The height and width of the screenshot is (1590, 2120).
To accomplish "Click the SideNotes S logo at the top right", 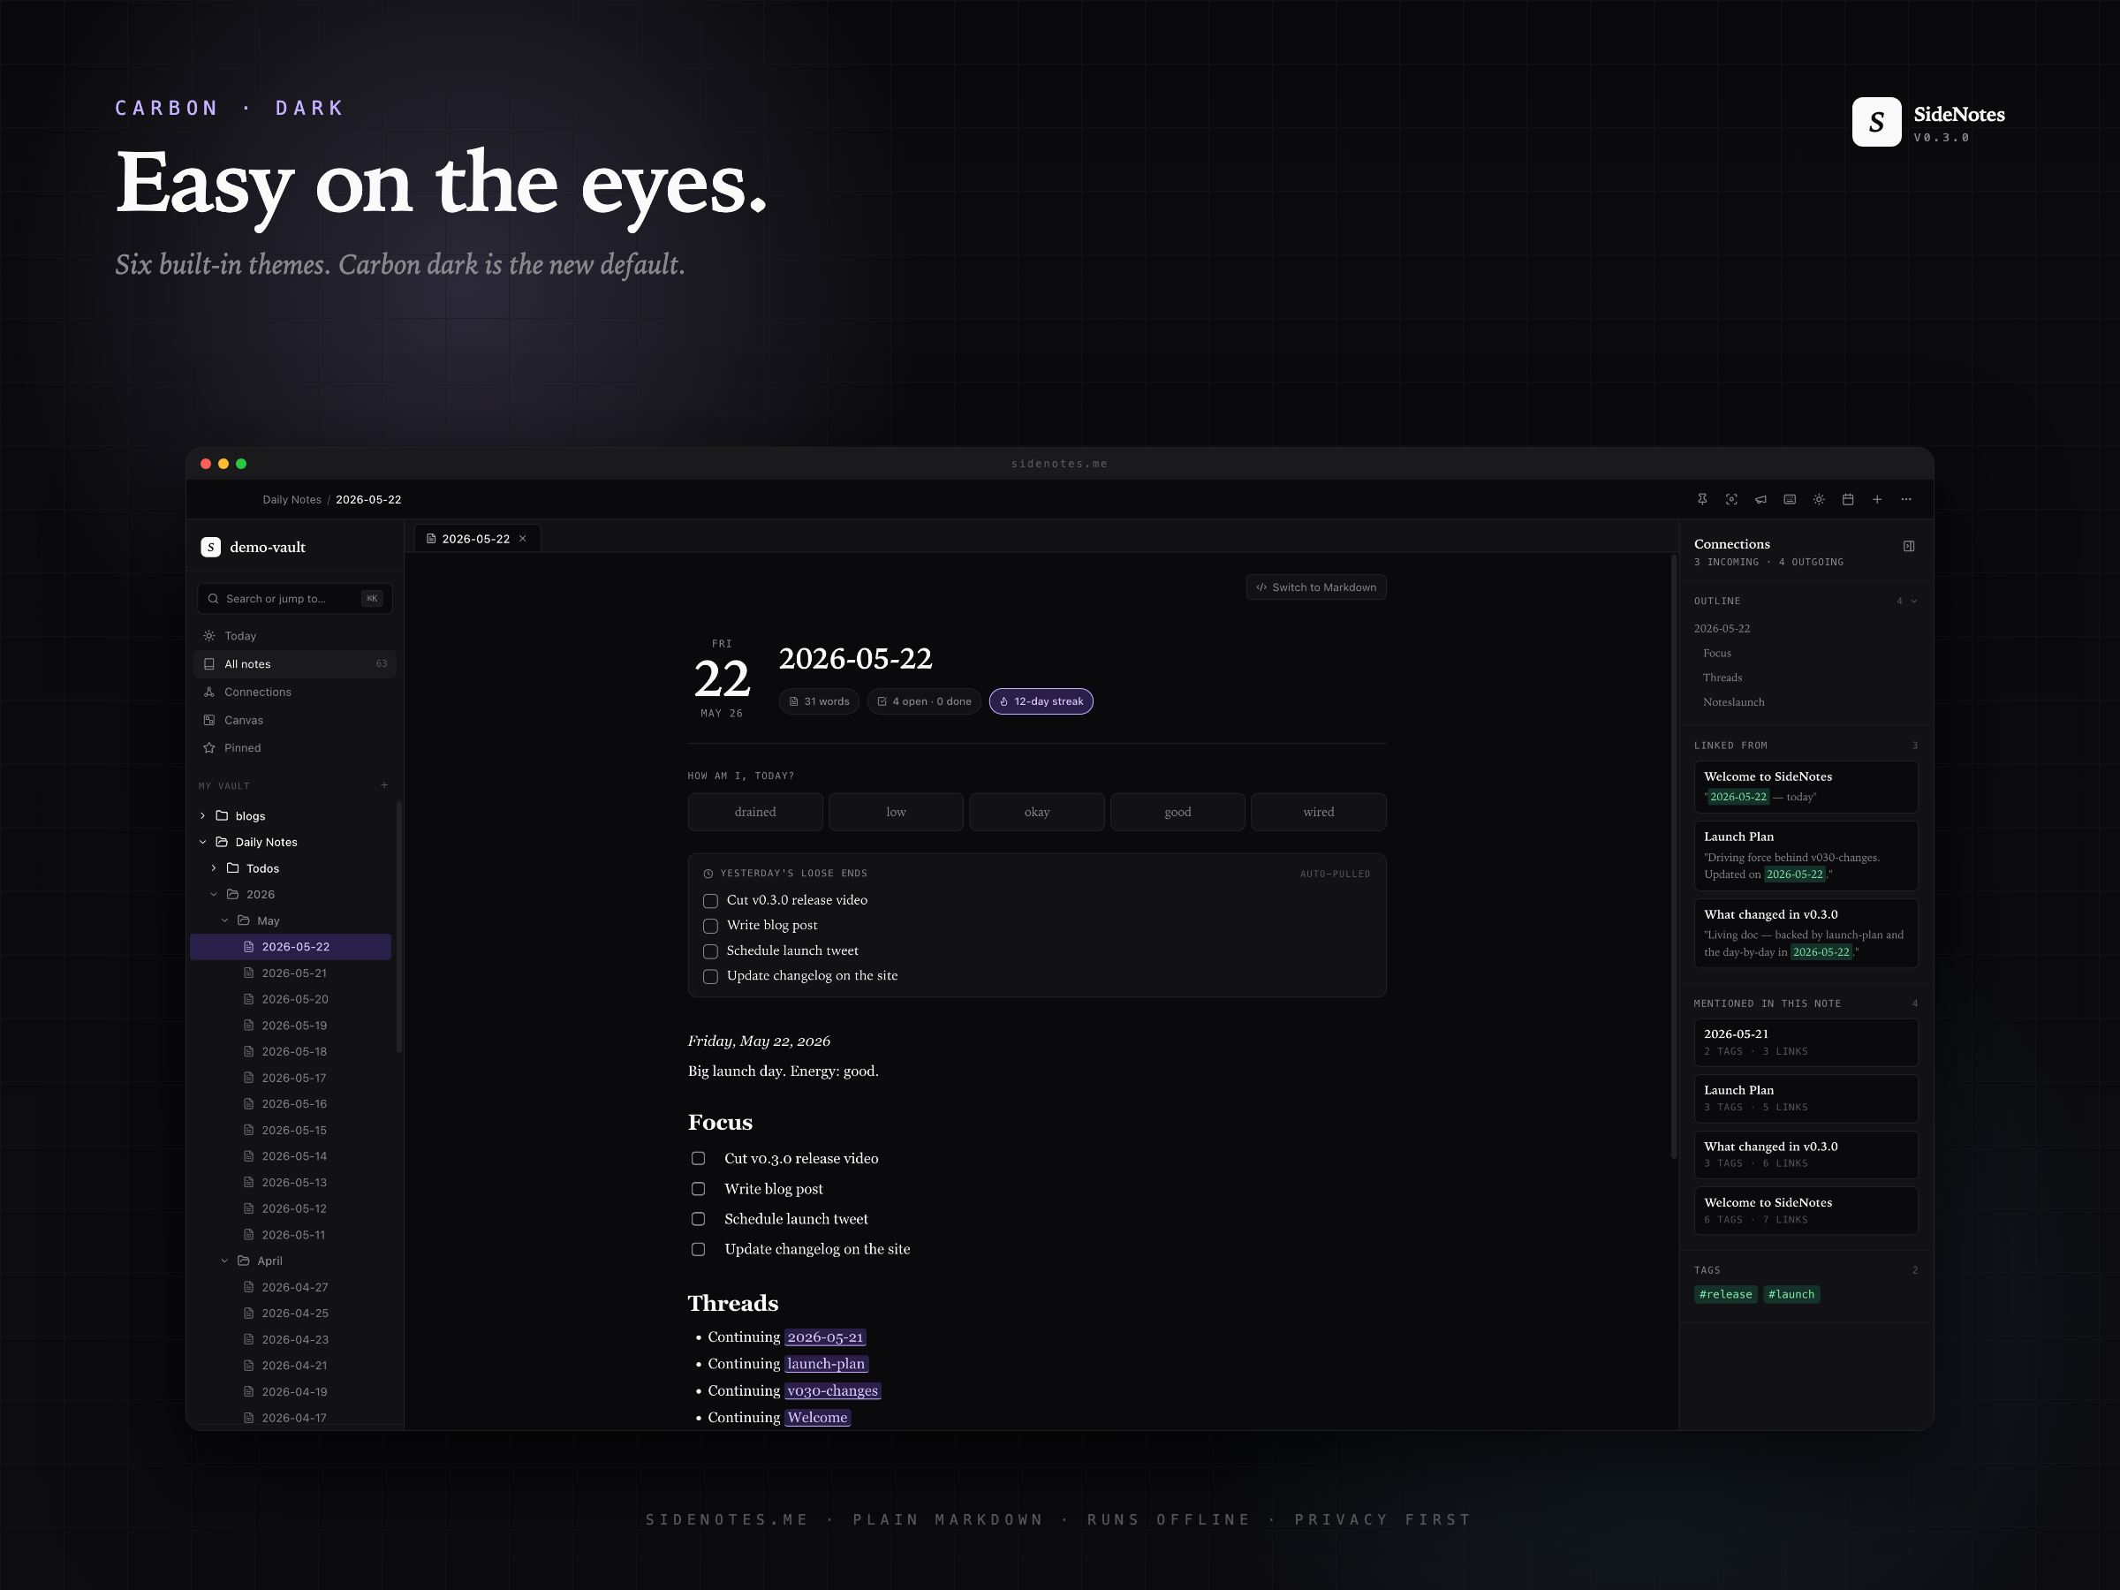I will [x=1875, y=122].
